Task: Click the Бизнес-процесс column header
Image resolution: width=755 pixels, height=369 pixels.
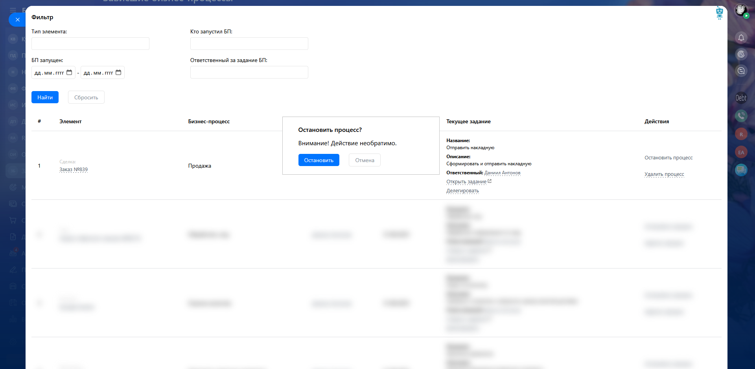Action: [x=209, y=122]
